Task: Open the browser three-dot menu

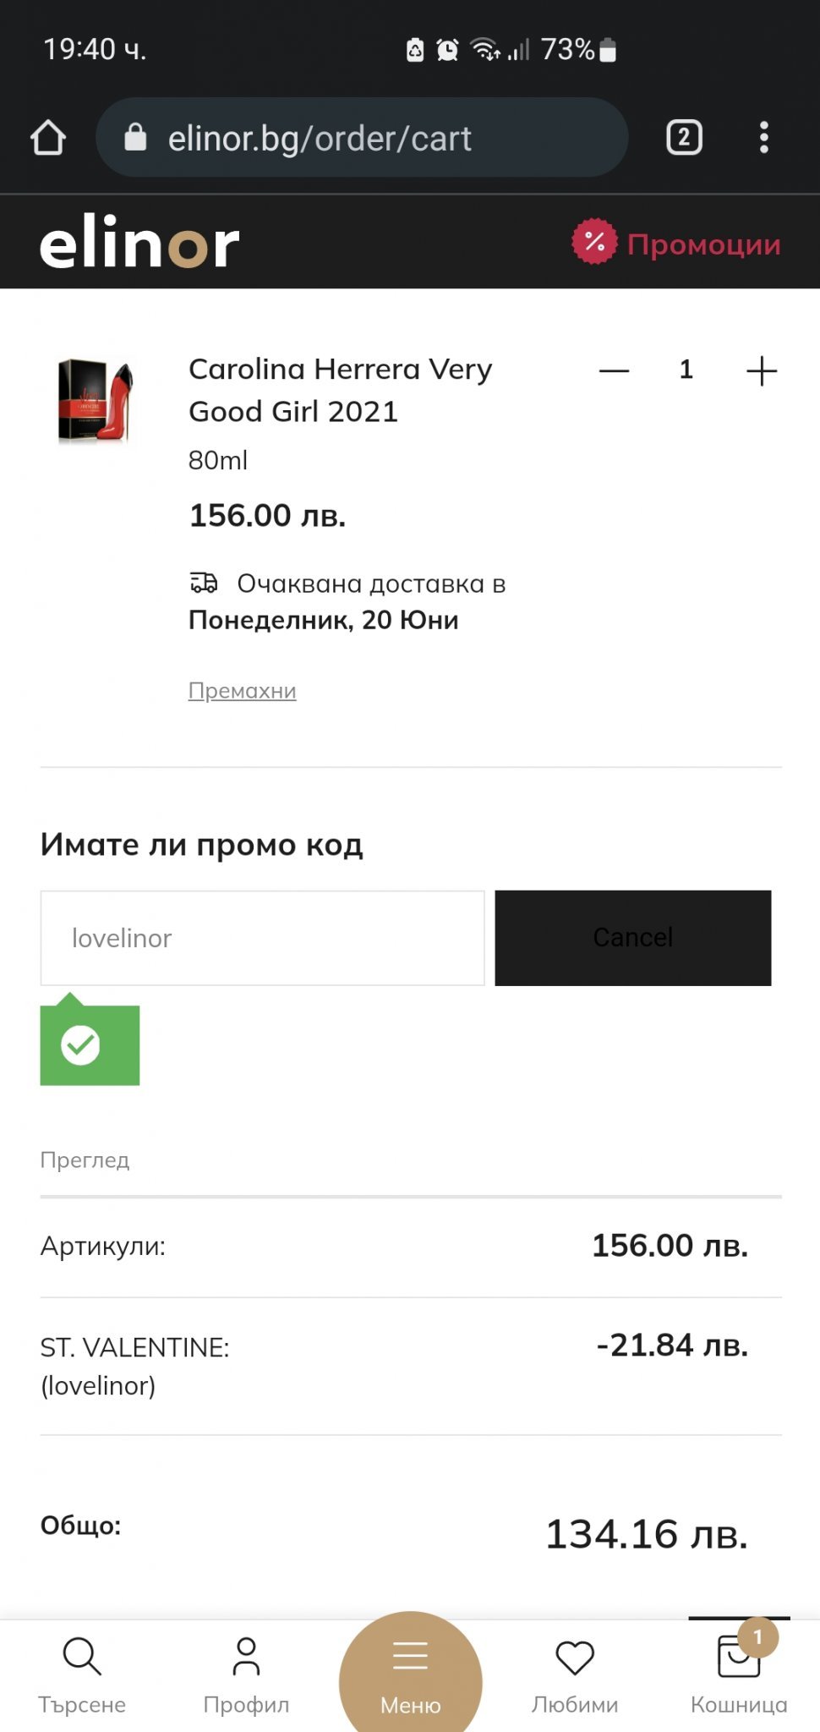Action: 763,138
